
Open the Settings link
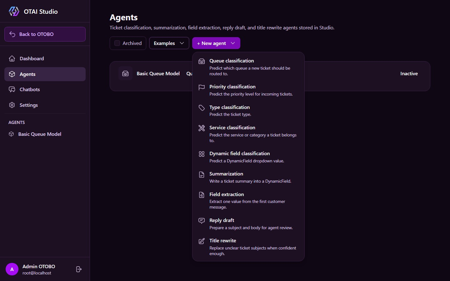tap(45, 105)
